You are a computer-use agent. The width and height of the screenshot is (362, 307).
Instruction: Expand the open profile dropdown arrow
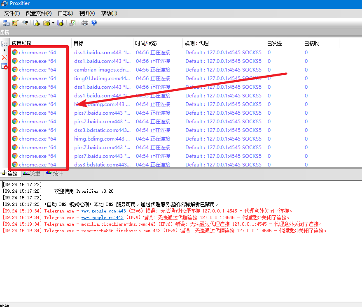pos(53,23)
